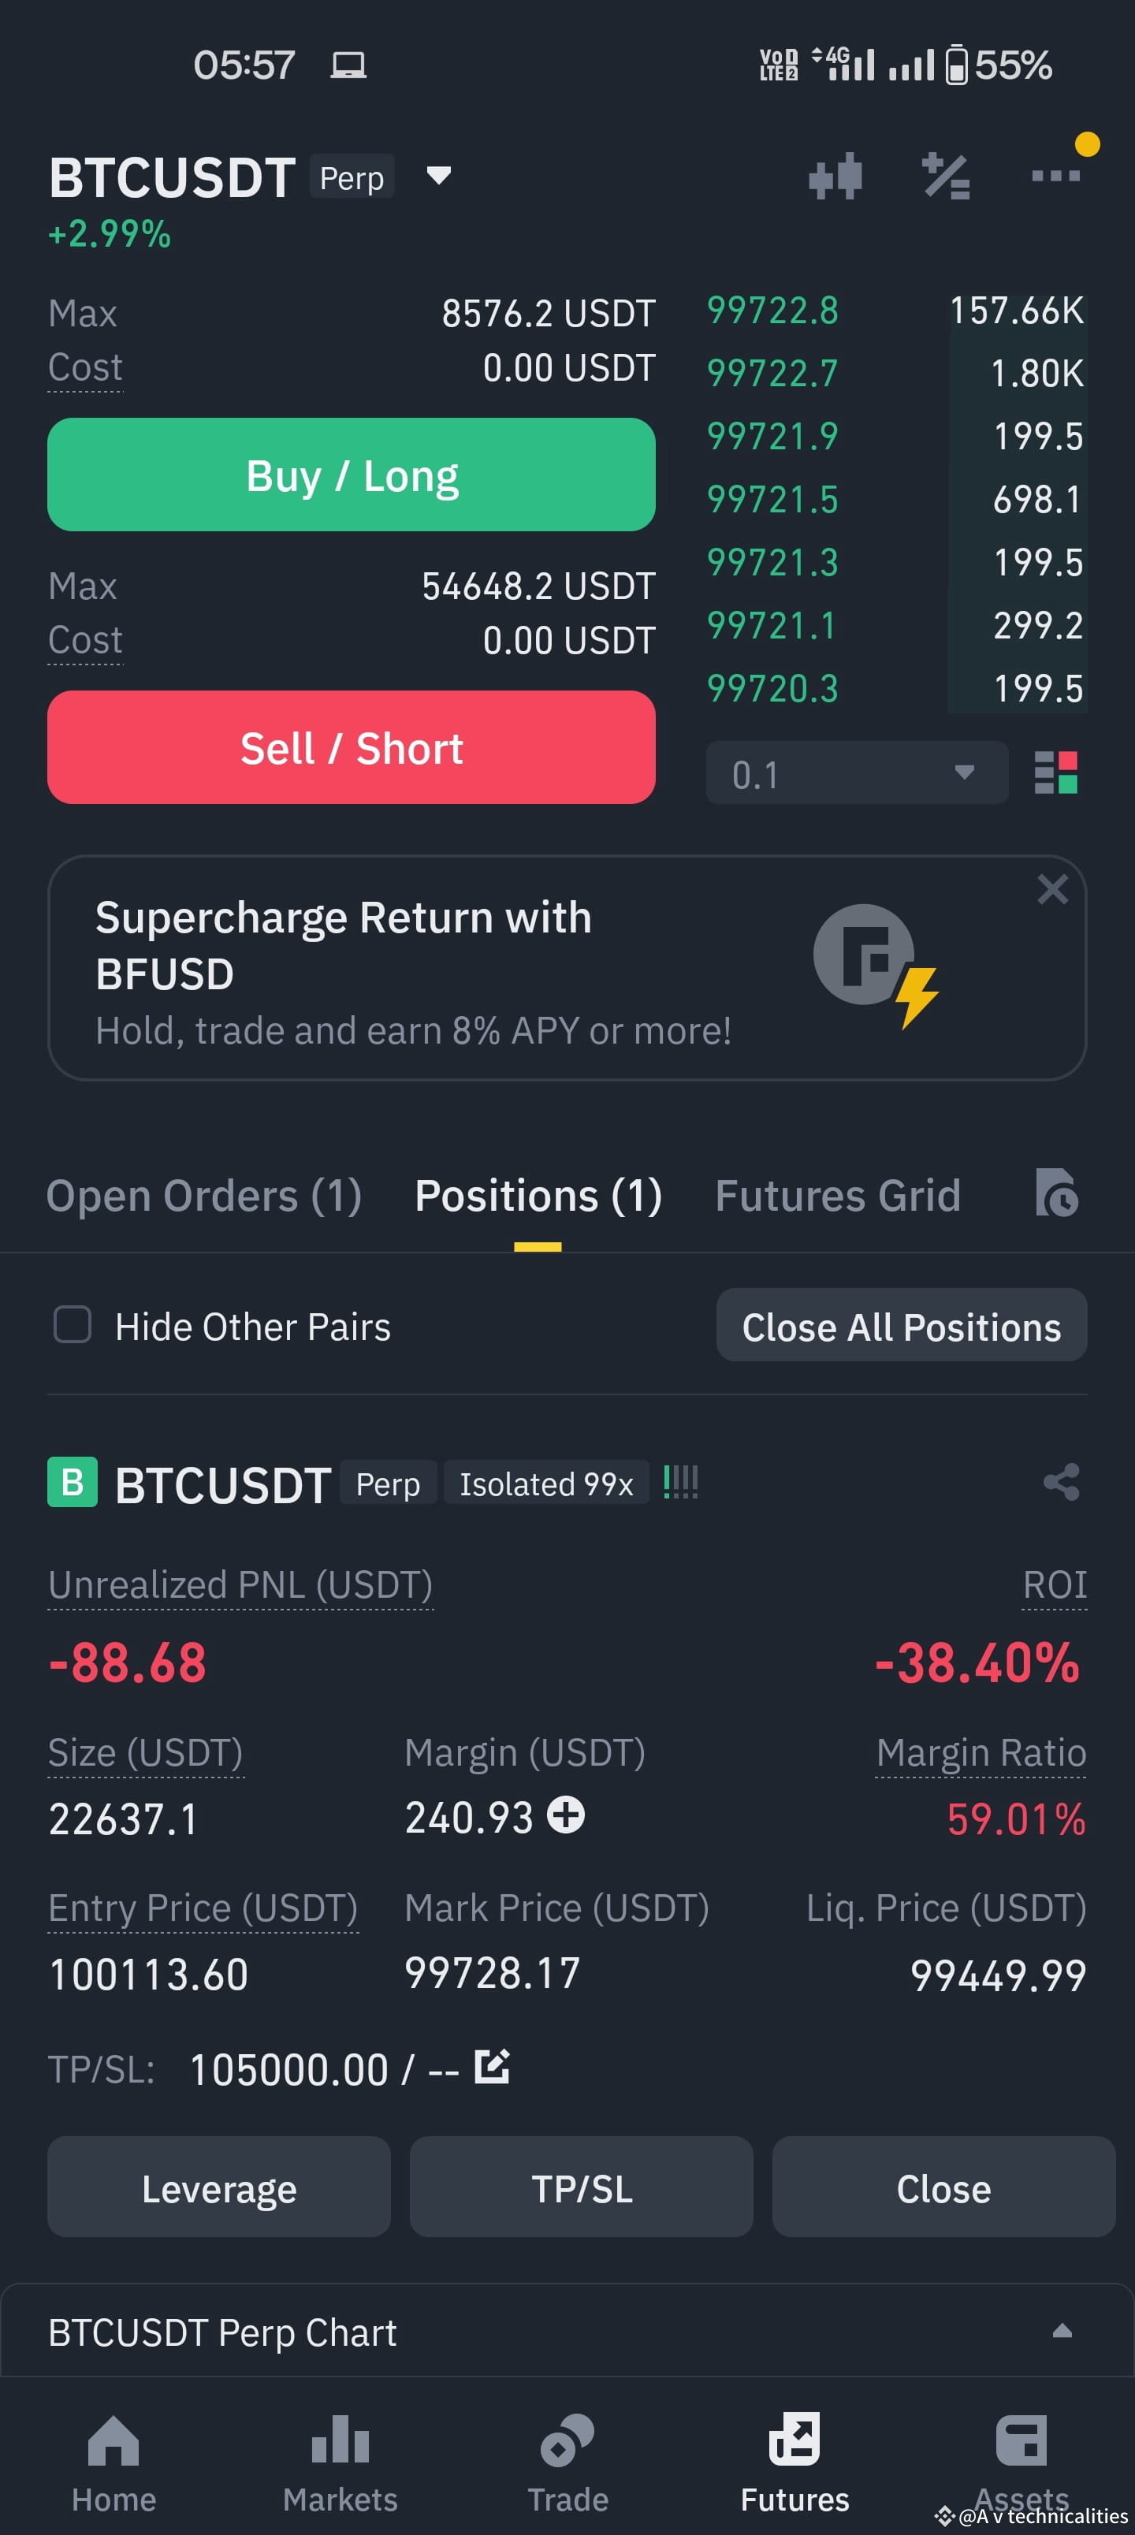Edit TP/SL with the pencil icon
This screenshot has width=1135, height=2535.
click(491, 2065)
